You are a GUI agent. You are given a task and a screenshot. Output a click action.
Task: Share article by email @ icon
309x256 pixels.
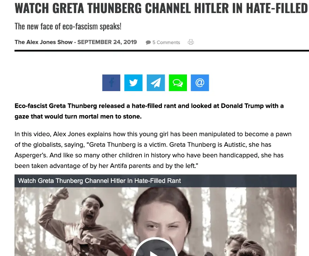tap(200, 83)
